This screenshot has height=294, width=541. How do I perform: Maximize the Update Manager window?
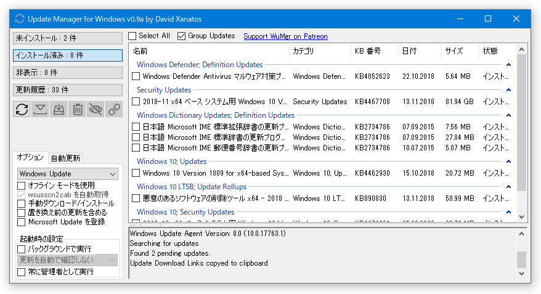pos(488,18)
